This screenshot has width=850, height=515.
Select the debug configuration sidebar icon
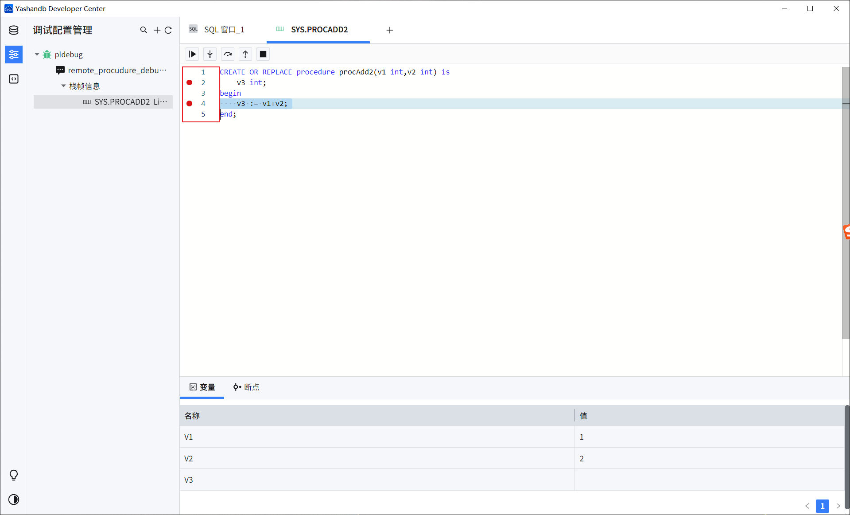(x=14, y=55)
